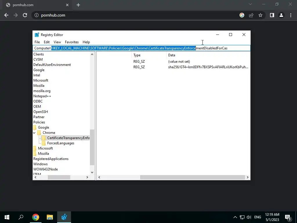The width and height of the screenshot is (297, 223).
Task: Open the notifications action center
Action: click(288, 217)
